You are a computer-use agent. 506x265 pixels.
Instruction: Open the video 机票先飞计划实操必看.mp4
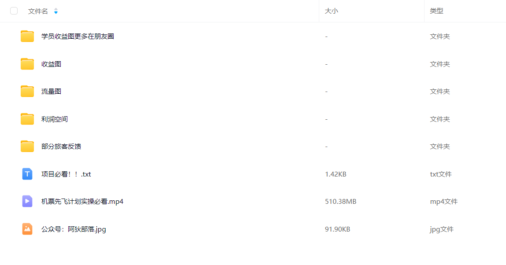(x=82, y=202)
